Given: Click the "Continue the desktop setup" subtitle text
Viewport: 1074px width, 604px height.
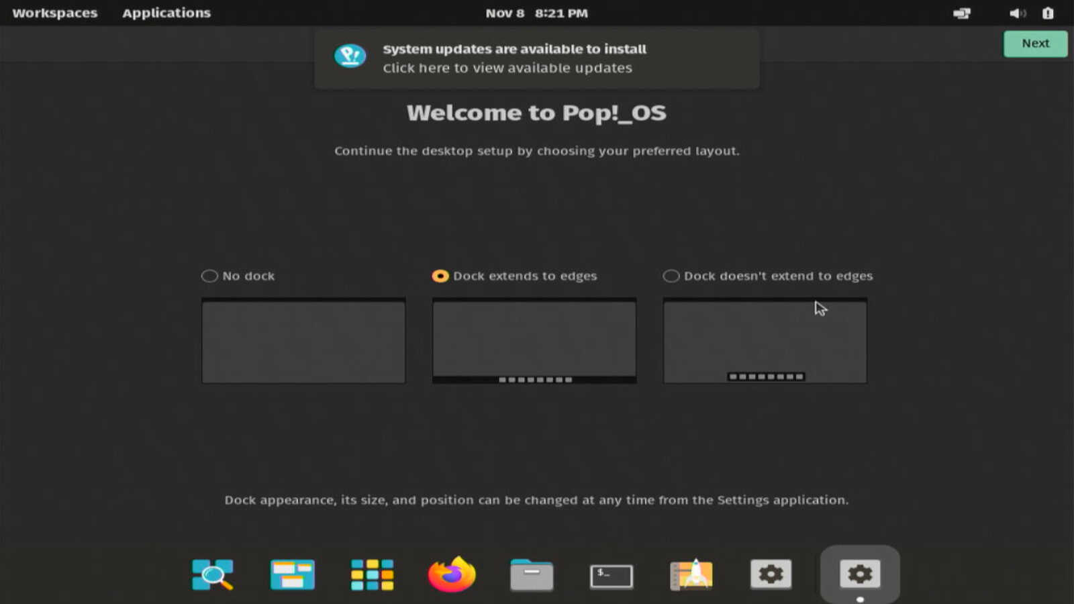Looking at the screenshot, I should click(537, 151).
